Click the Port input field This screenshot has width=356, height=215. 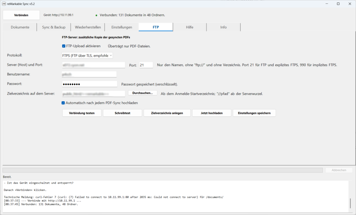[x=146, y=65]
